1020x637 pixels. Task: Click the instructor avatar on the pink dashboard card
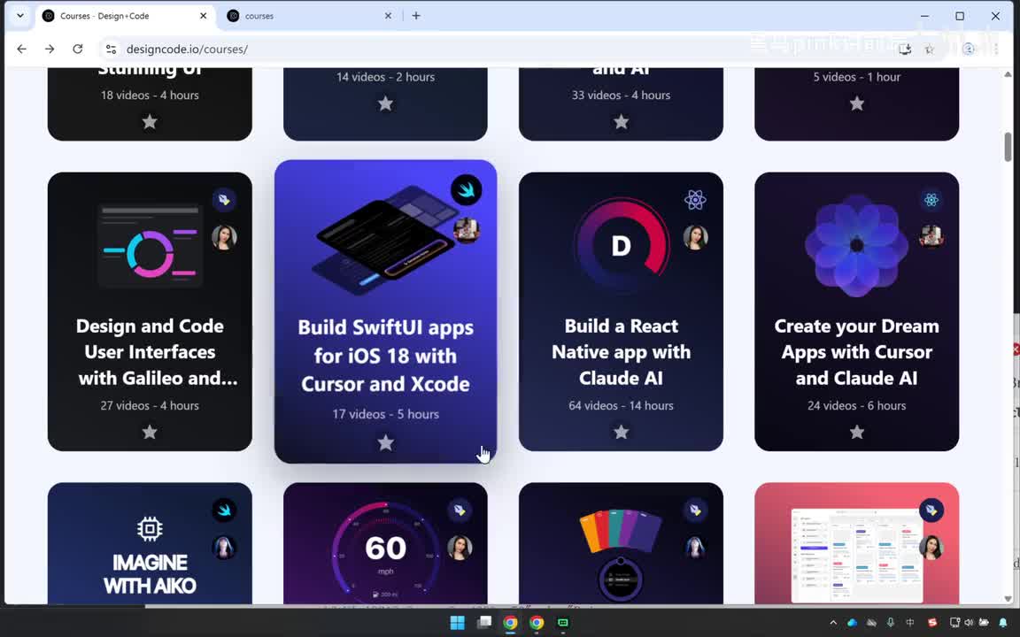coord(931,548)
